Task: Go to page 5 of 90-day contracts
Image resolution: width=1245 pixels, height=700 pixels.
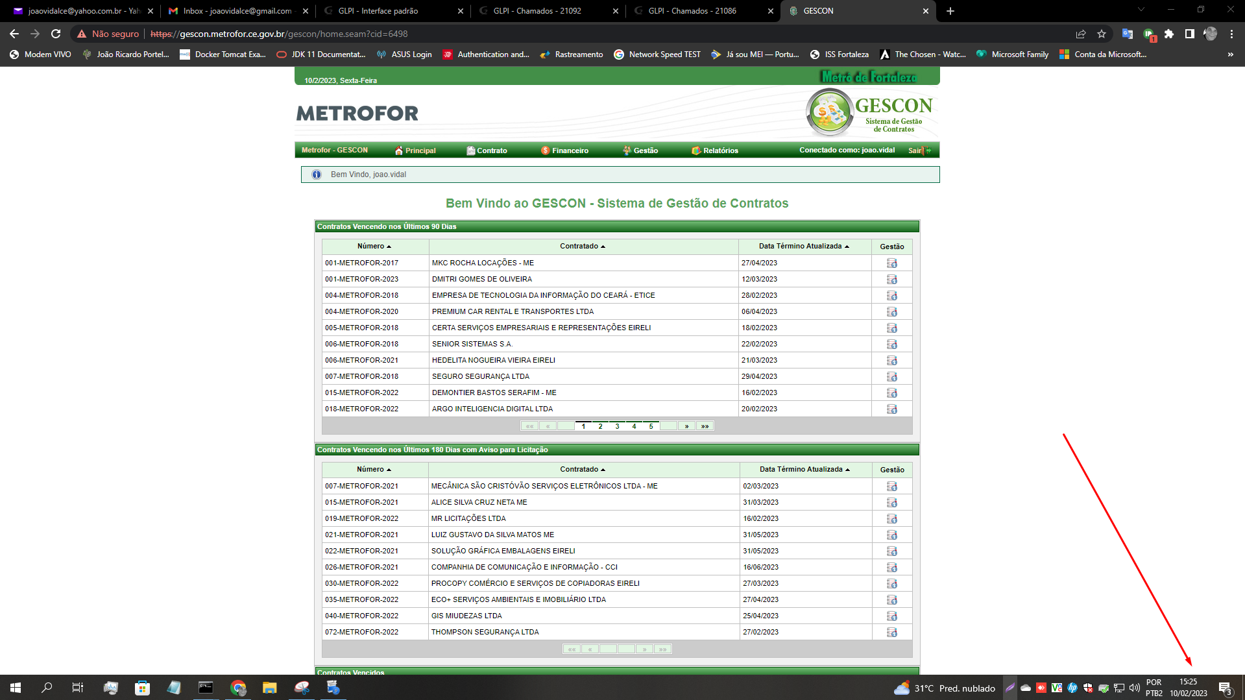Action: click(651, 426)
